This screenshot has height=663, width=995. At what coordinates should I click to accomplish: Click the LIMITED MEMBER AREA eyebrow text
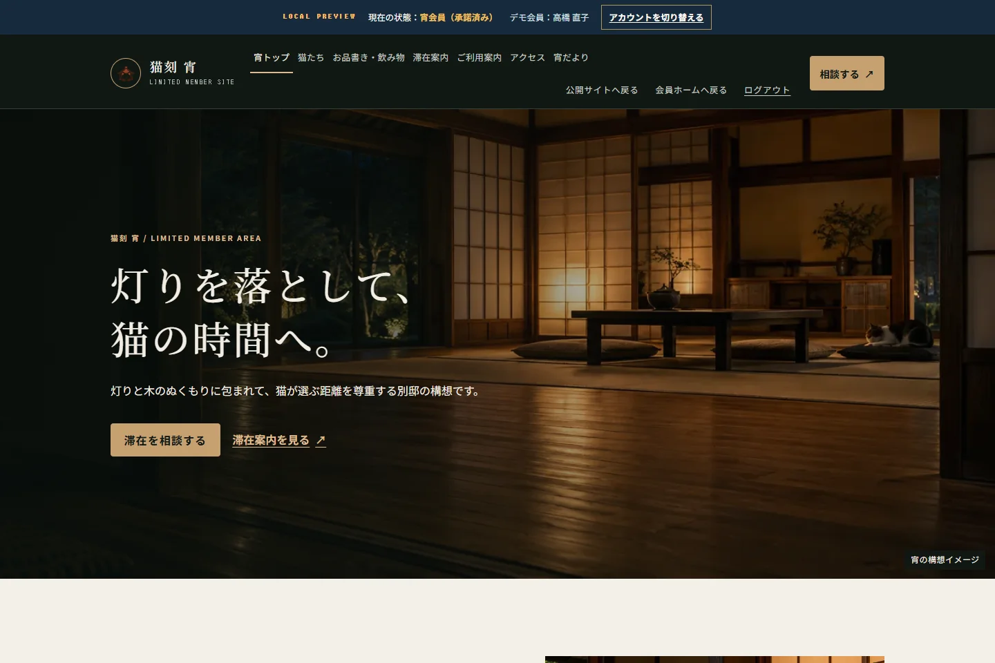(206, 238)
